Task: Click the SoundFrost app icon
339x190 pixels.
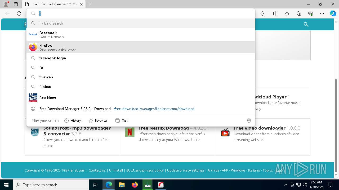Action: click(x=35, y=132)
